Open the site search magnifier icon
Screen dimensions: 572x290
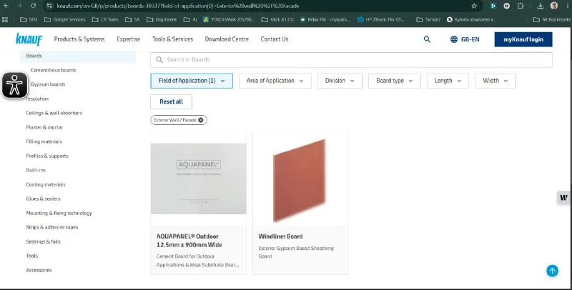pos(427,39)
